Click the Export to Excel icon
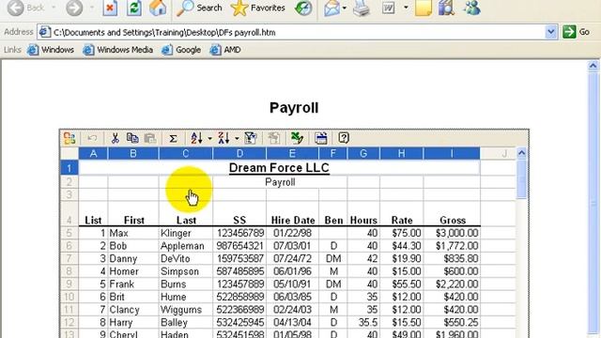Screen dimensions: 601x338 tap(297, 138)
